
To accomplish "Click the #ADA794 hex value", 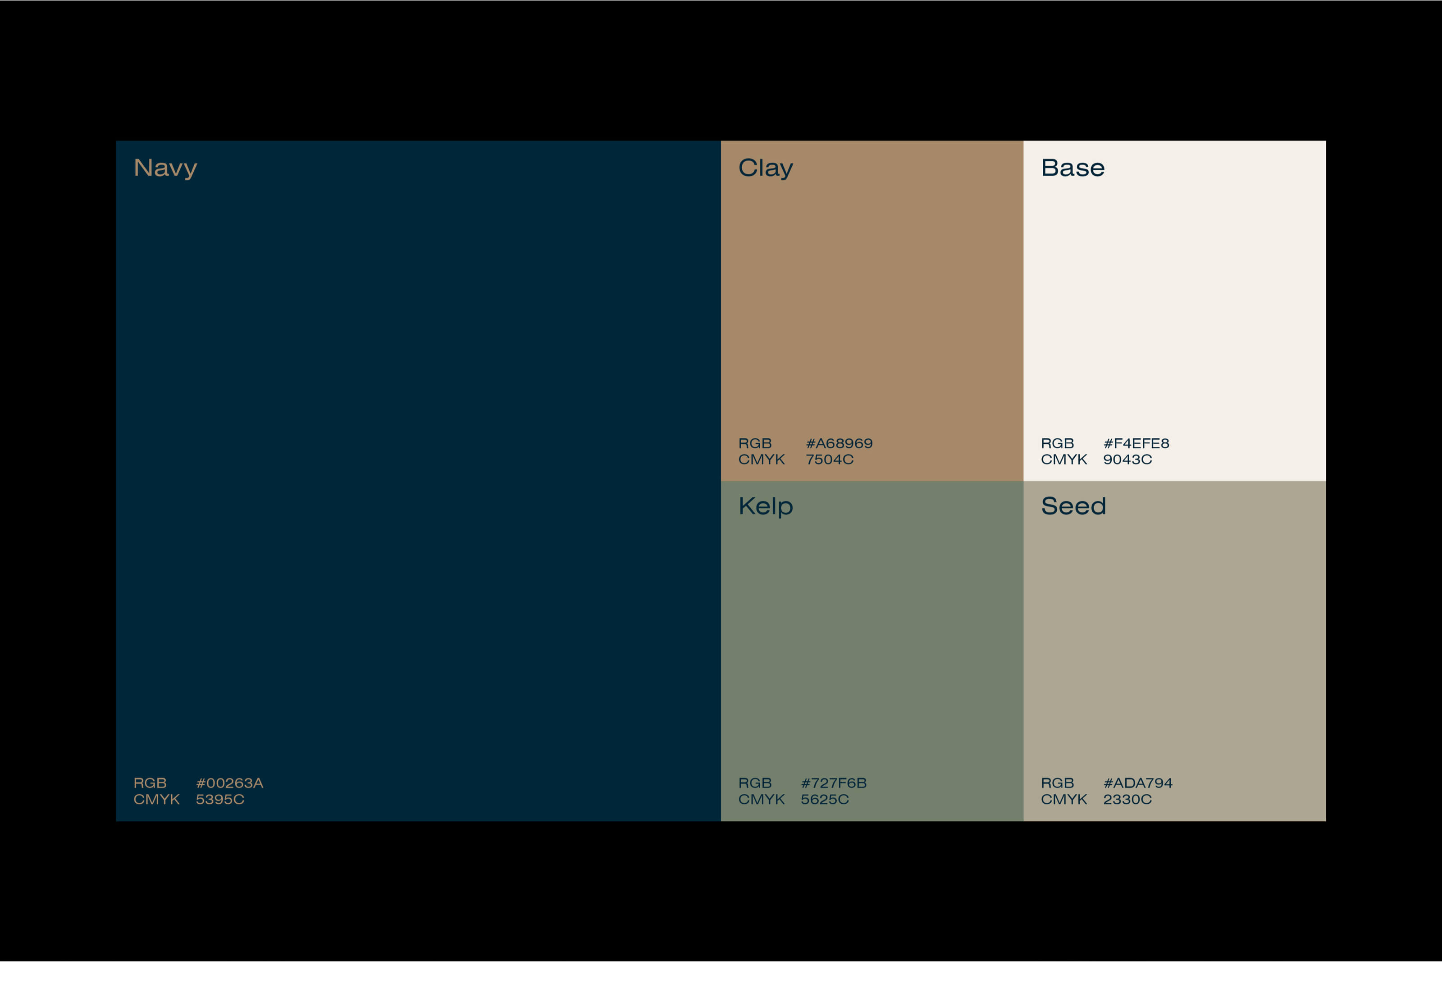I will (x=1137, y=783).
